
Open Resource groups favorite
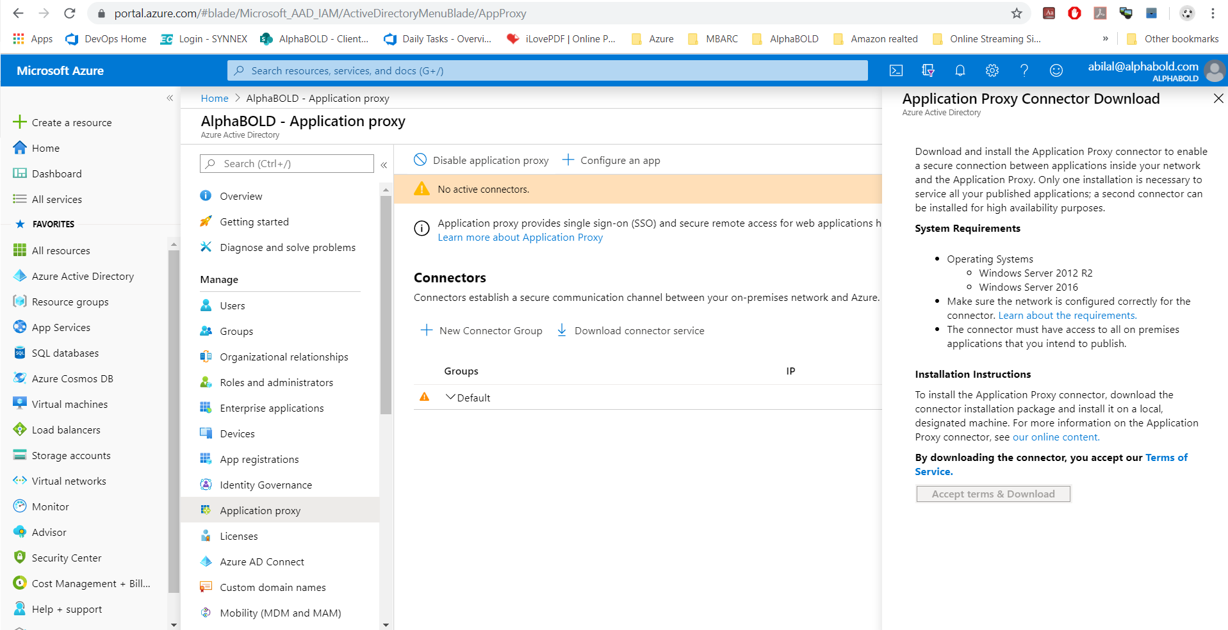click(x=70, y=302)
